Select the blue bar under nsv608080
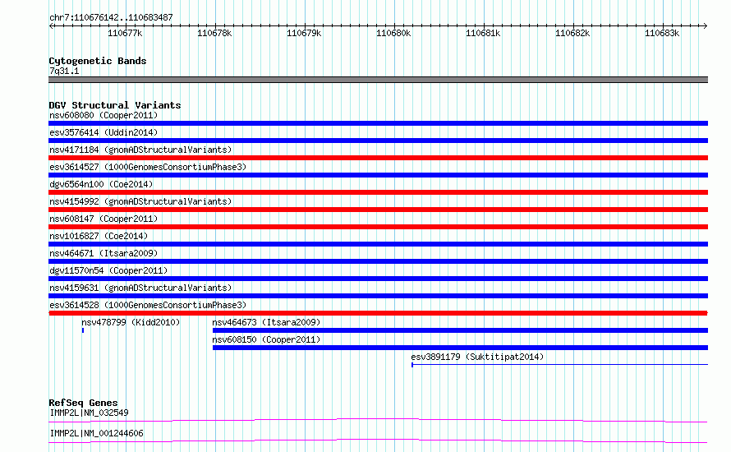 (x=378, y=123)
